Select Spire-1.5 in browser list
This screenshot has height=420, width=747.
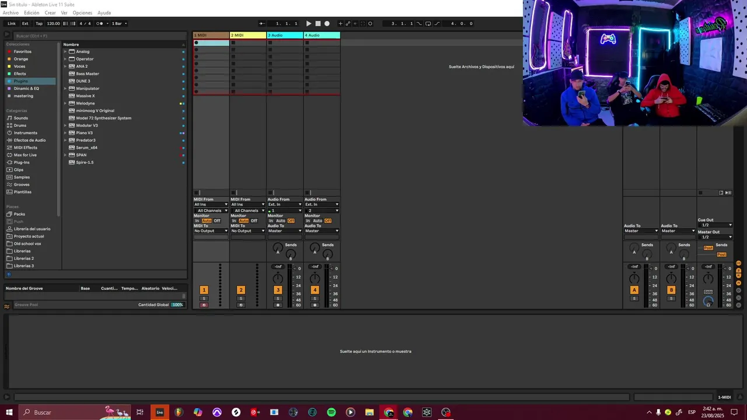click(x=85, y=162)
